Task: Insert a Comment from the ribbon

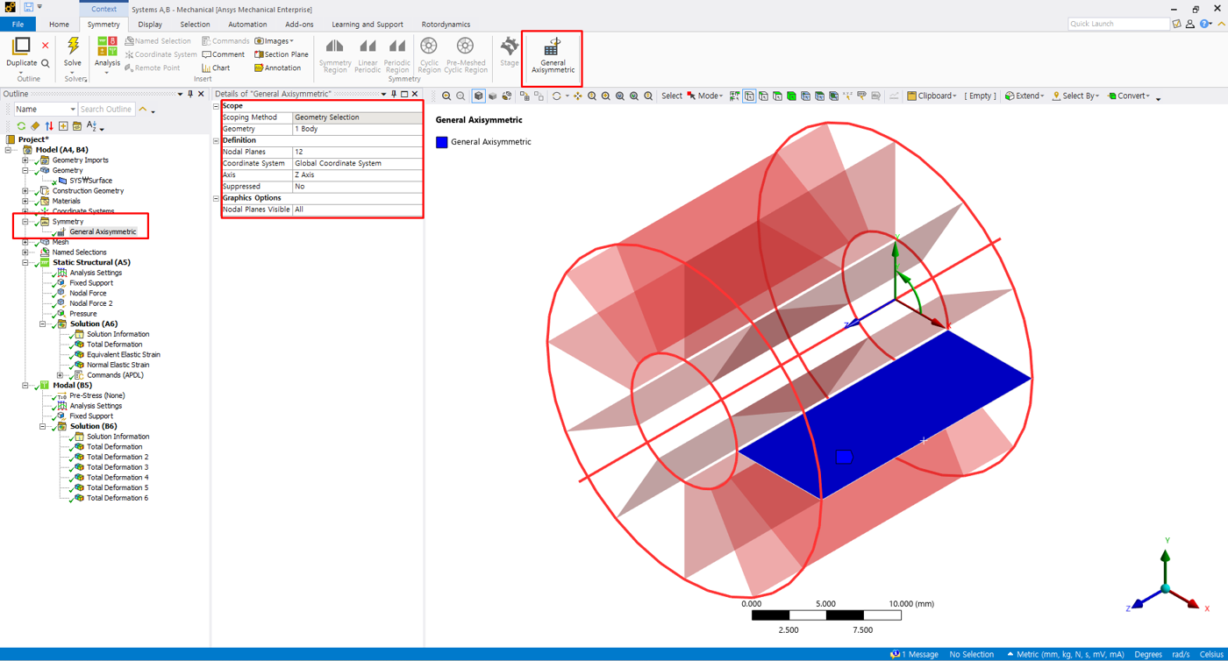Action: pos(223,54)
